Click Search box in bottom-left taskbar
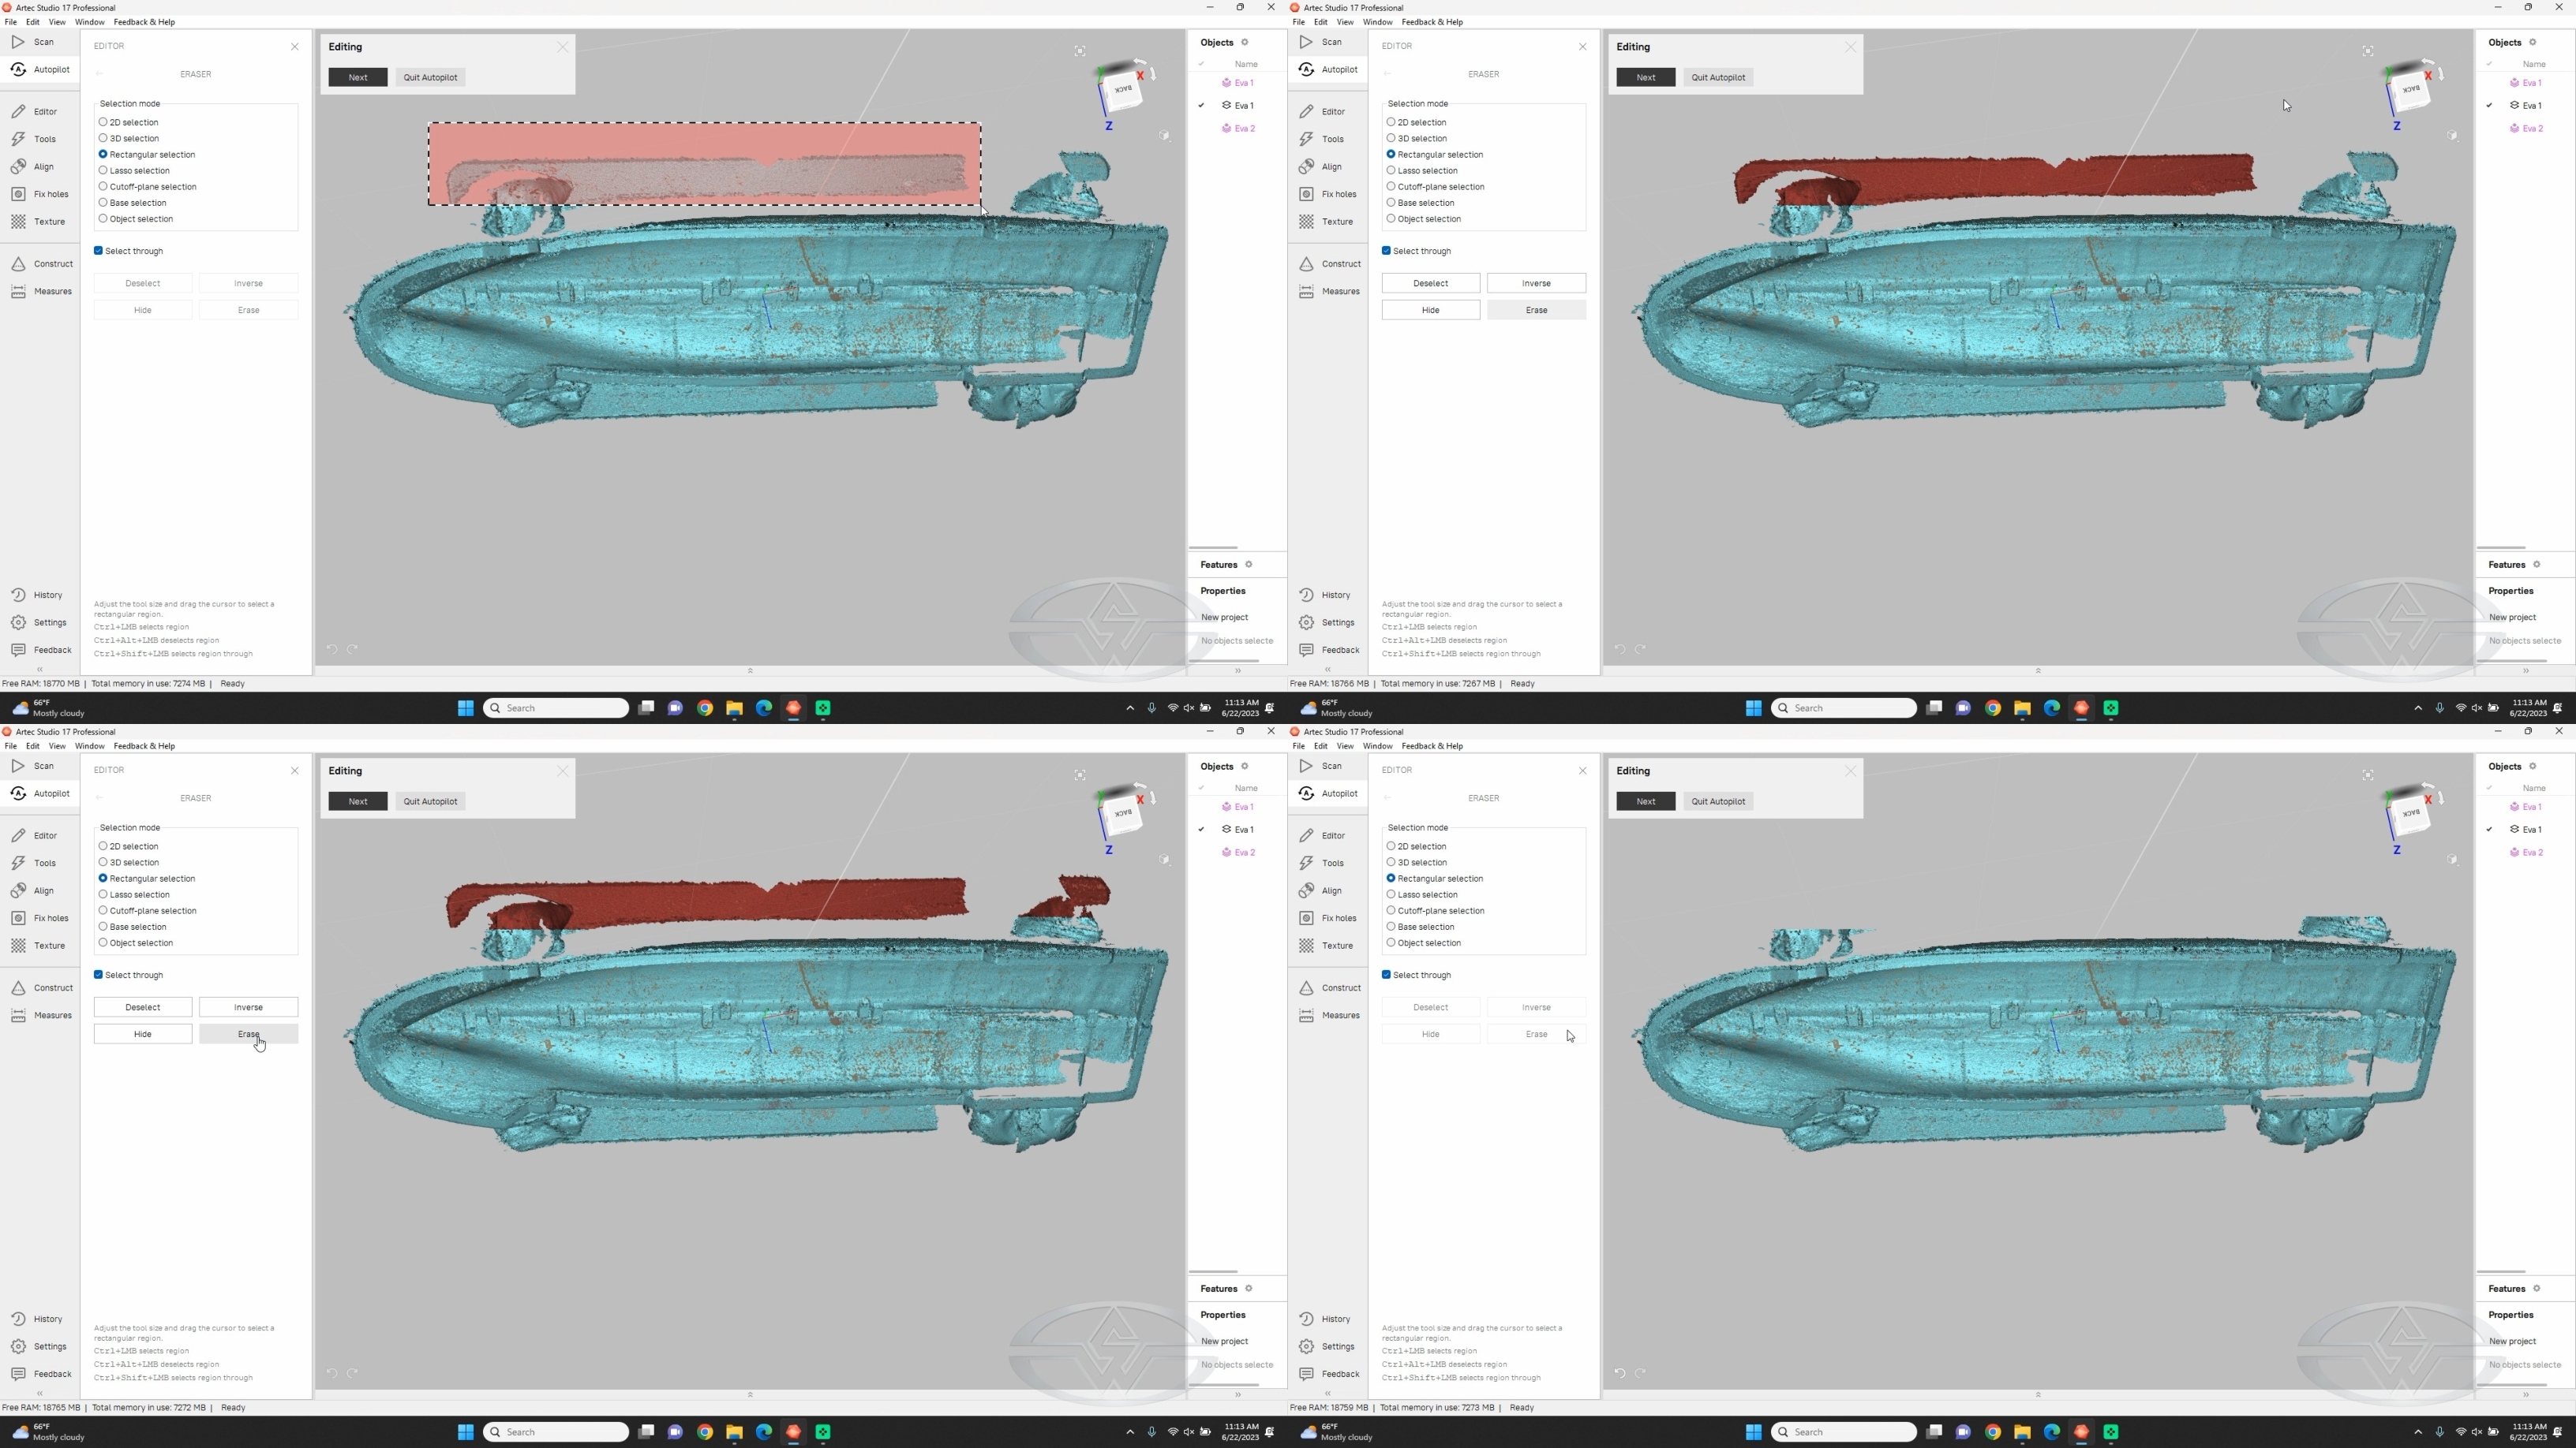 tap(556, 1432)
